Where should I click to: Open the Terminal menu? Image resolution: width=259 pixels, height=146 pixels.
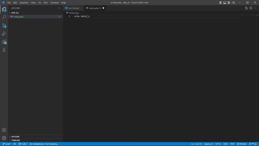point(54,2)
